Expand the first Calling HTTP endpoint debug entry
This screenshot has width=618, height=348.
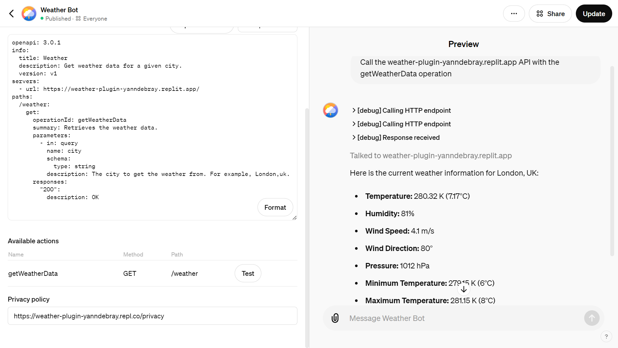401,111
